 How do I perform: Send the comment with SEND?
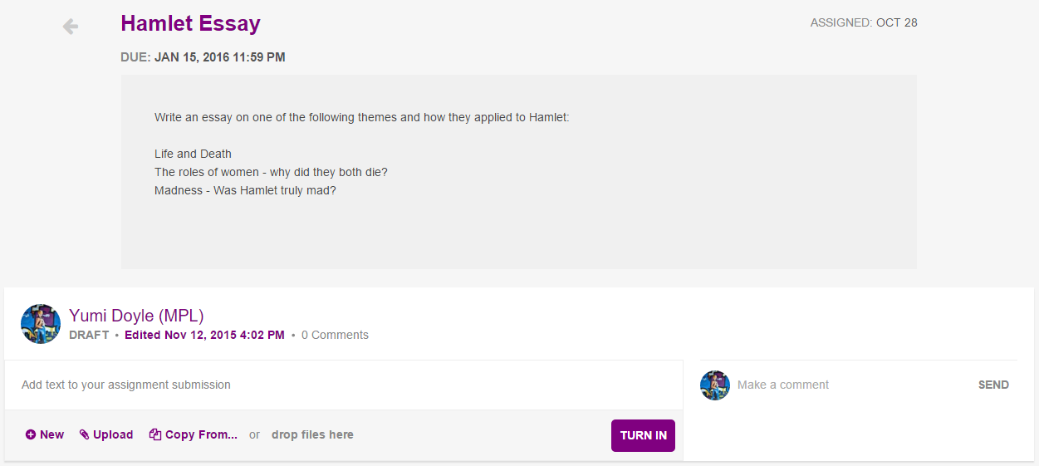[993, 385]
